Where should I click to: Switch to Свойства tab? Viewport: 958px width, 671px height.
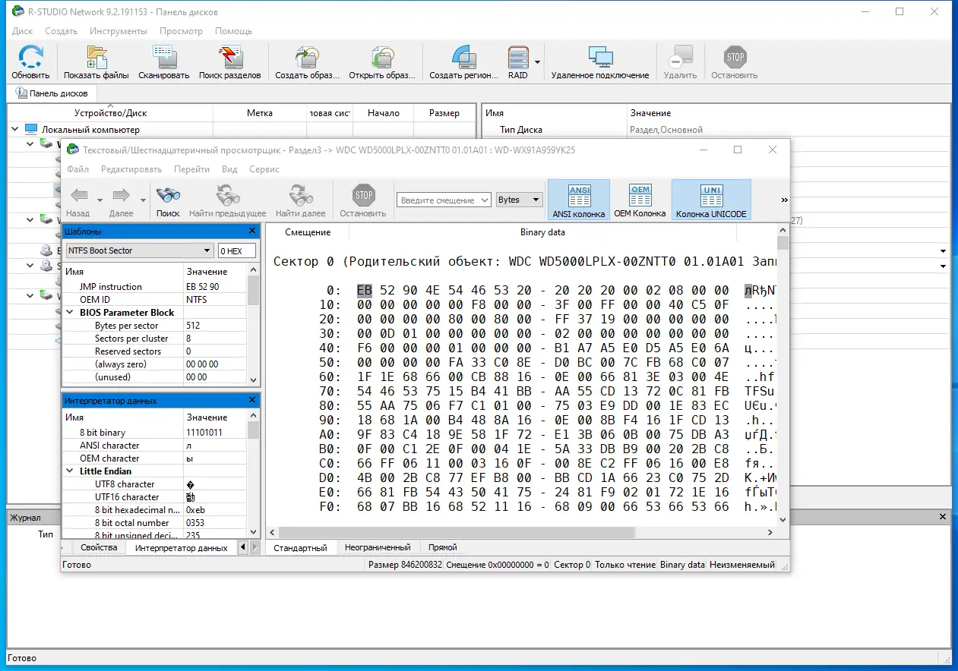pyautogui.click(x=99, y=547)
